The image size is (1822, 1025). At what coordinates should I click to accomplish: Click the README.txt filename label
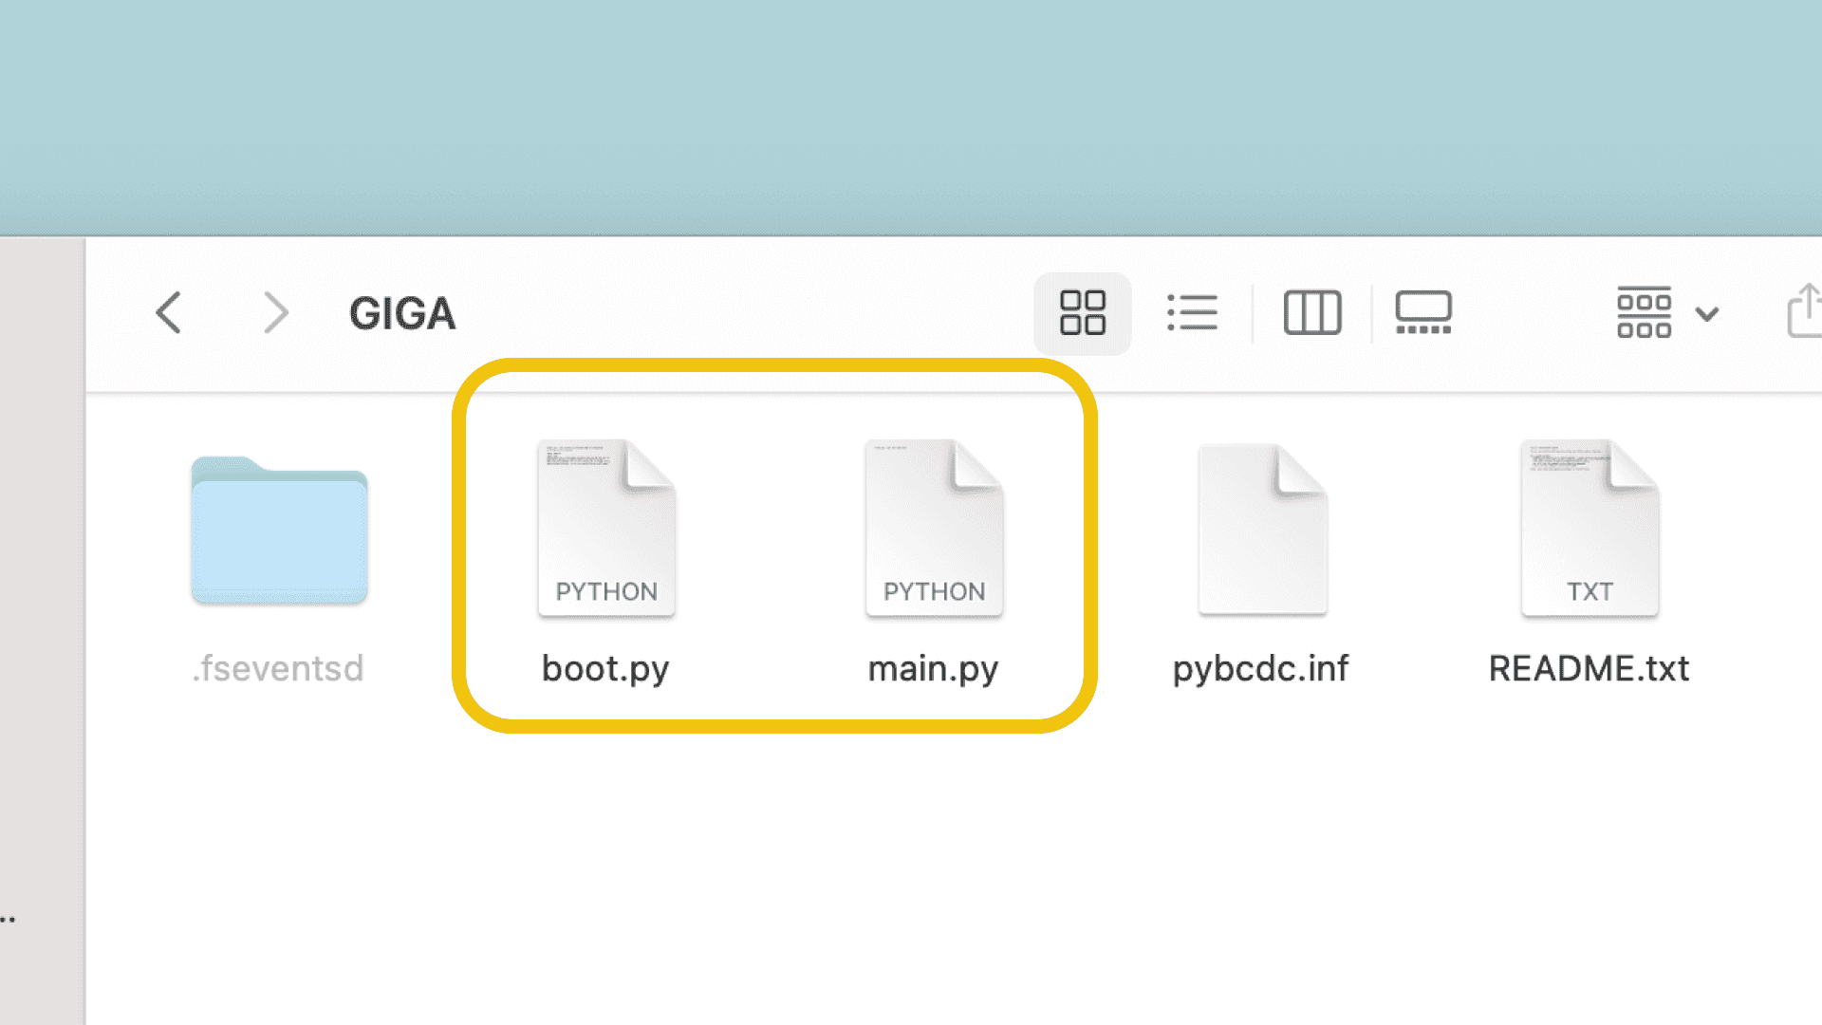coord(1589,669)
